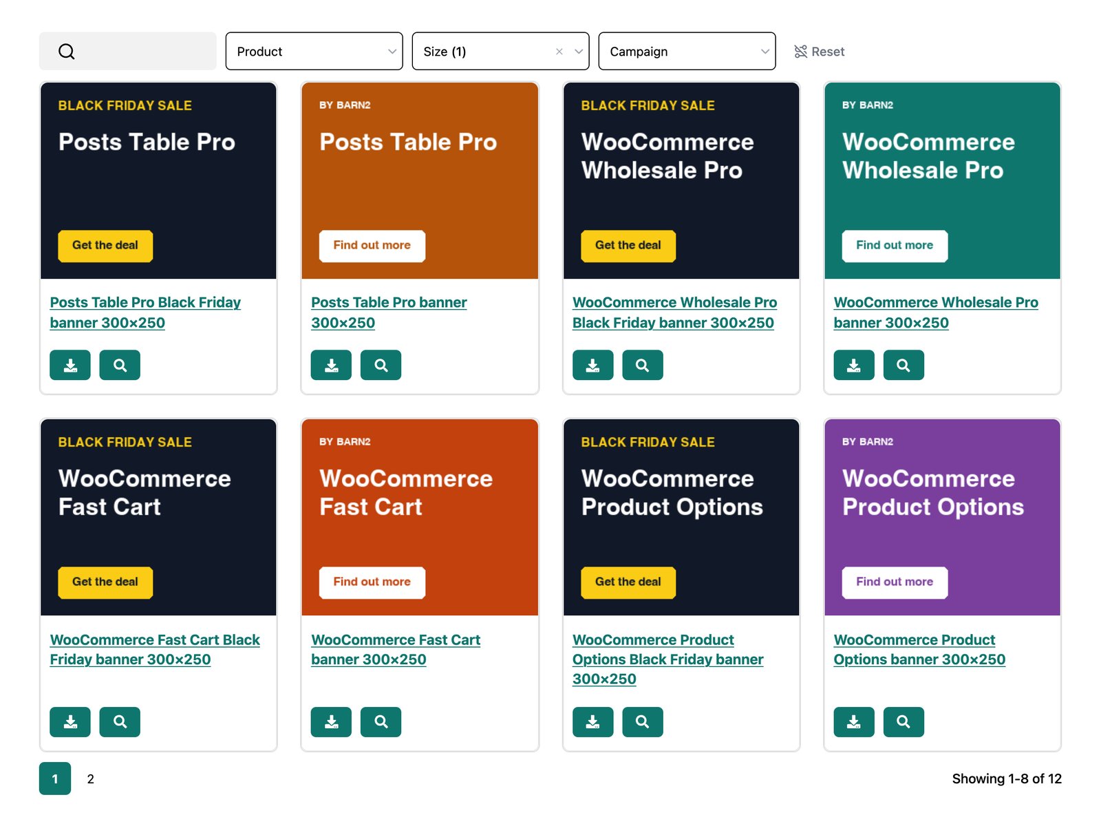The width and height of the screenshot is (1101, 826).
Task: Click the dark Posts Table Pro banner thumbnail
Action: [158, 180]
